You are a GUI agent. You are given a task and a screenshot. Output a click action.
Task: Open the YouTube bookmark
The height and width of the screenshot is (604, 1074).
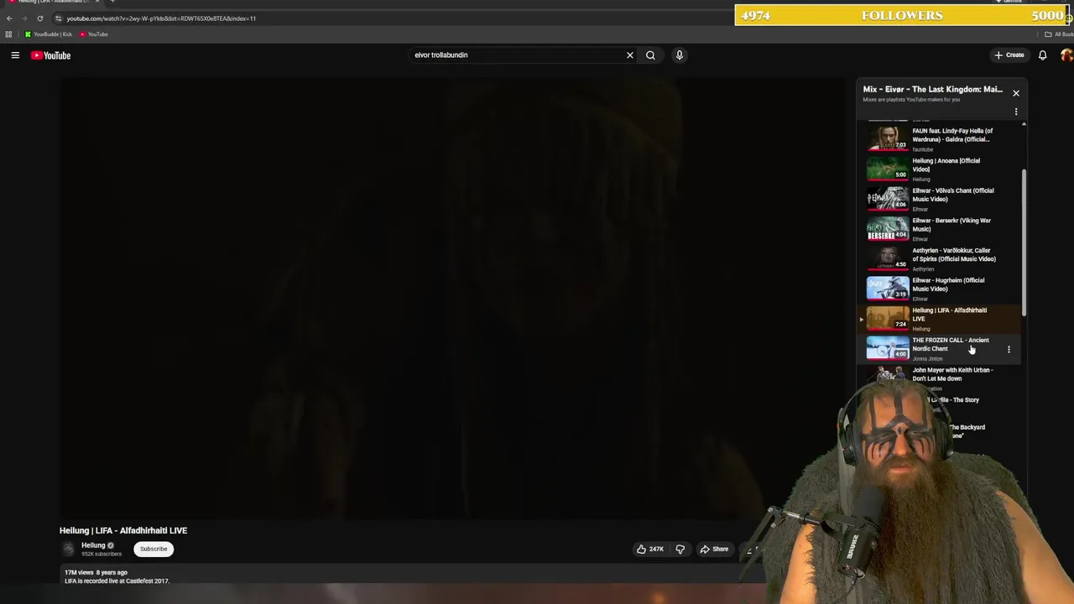pos(94,34)
